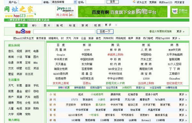
Task: Focus the 用户名 input field
Action: [30, 2]
